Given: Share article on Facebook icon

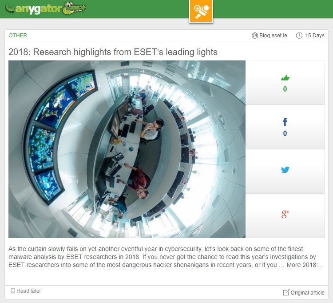Looking at the screenshot, I should click(x=285, y=122).
